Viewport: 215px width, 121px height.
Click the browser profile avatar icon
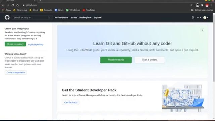[207, 5]
